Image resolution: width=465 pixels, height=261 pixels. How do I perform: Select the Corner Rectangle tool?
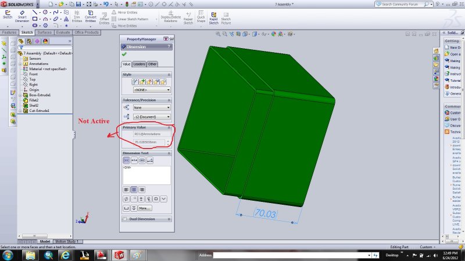pos(35,19)
